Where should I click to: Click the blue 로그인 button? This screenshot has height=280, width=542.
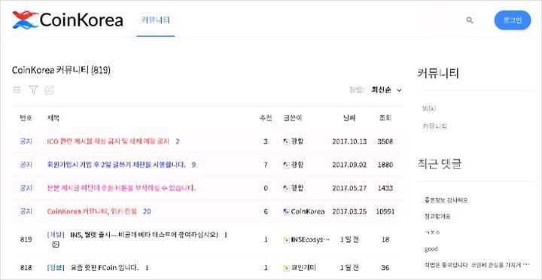pos(513,20)
